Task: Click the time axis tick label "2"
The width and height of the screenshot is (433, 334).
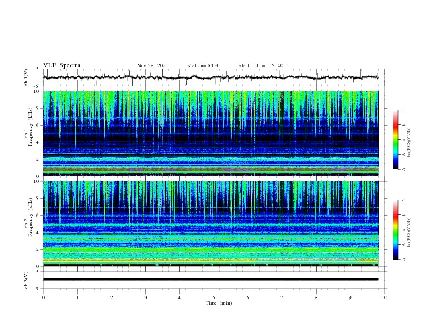Action: [112, 297]
